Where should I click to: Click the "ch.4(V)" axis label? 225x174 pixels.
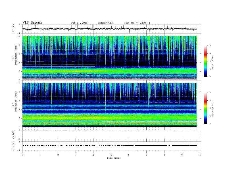click(14, 146)
